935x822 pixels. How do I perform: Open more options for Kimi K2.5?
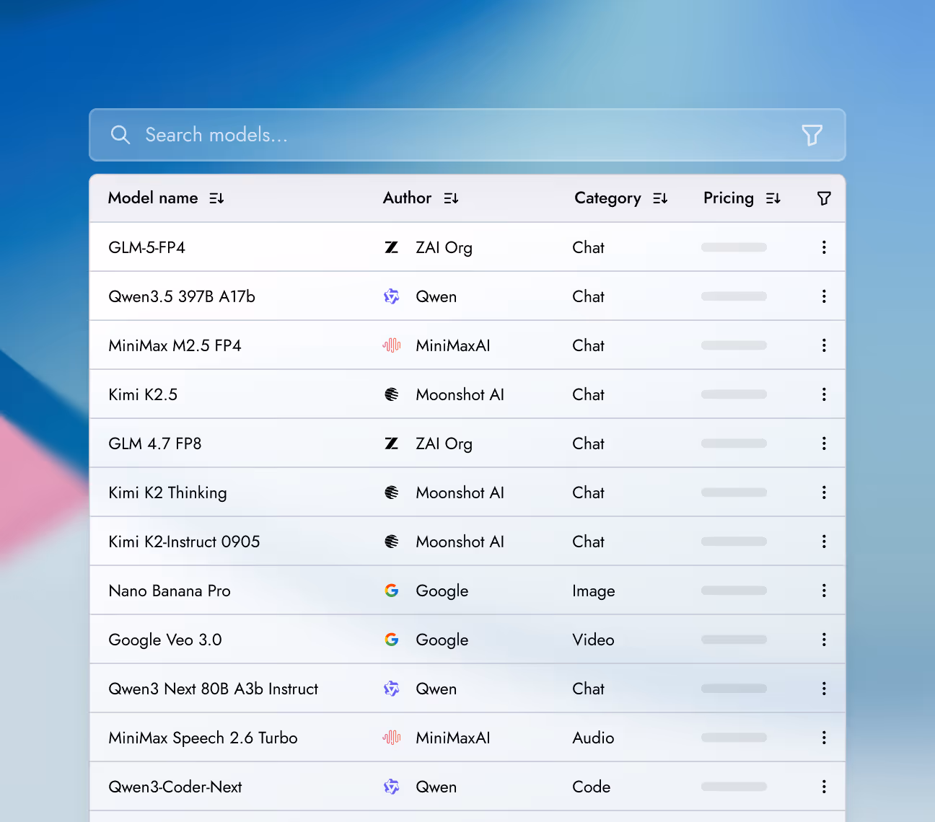point(824,394)
